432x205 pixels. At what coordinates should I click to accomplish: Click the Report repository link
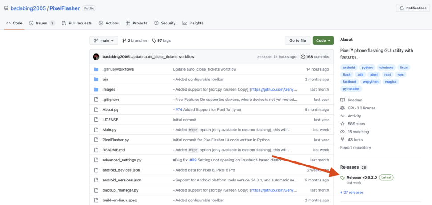[355, 148]
